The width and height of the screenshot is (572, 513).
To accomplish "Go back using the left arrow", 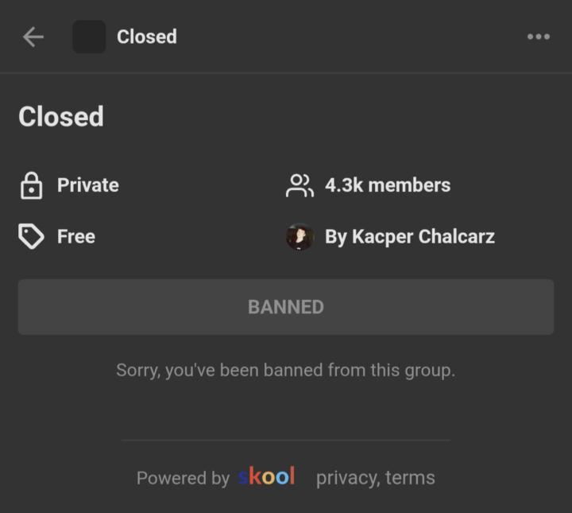I will pos(33,37).
